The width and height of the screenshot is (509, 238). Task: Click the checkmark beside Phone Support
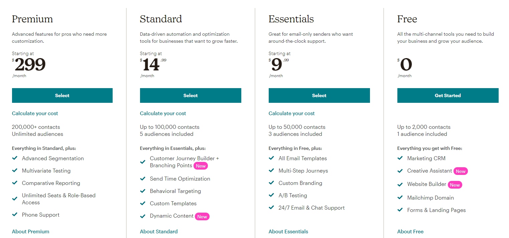click(x=15, y=215)
